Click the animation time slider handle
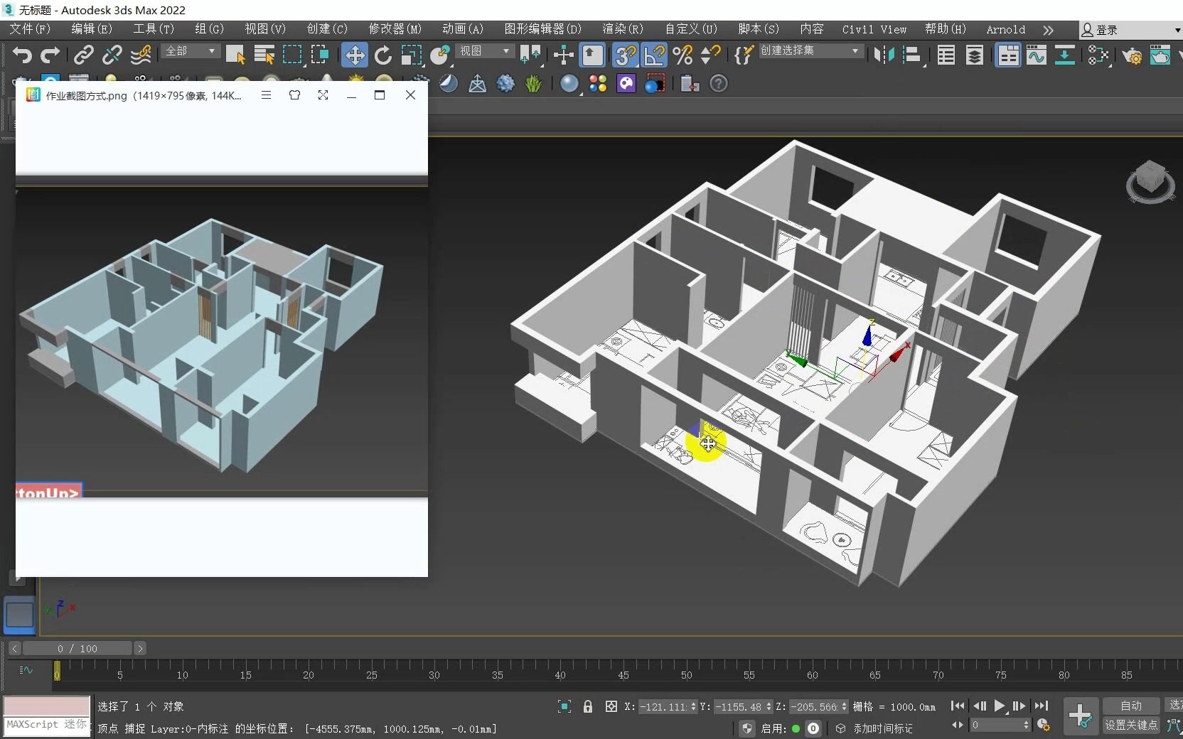 pyautogui.click(x=78, y=648)
